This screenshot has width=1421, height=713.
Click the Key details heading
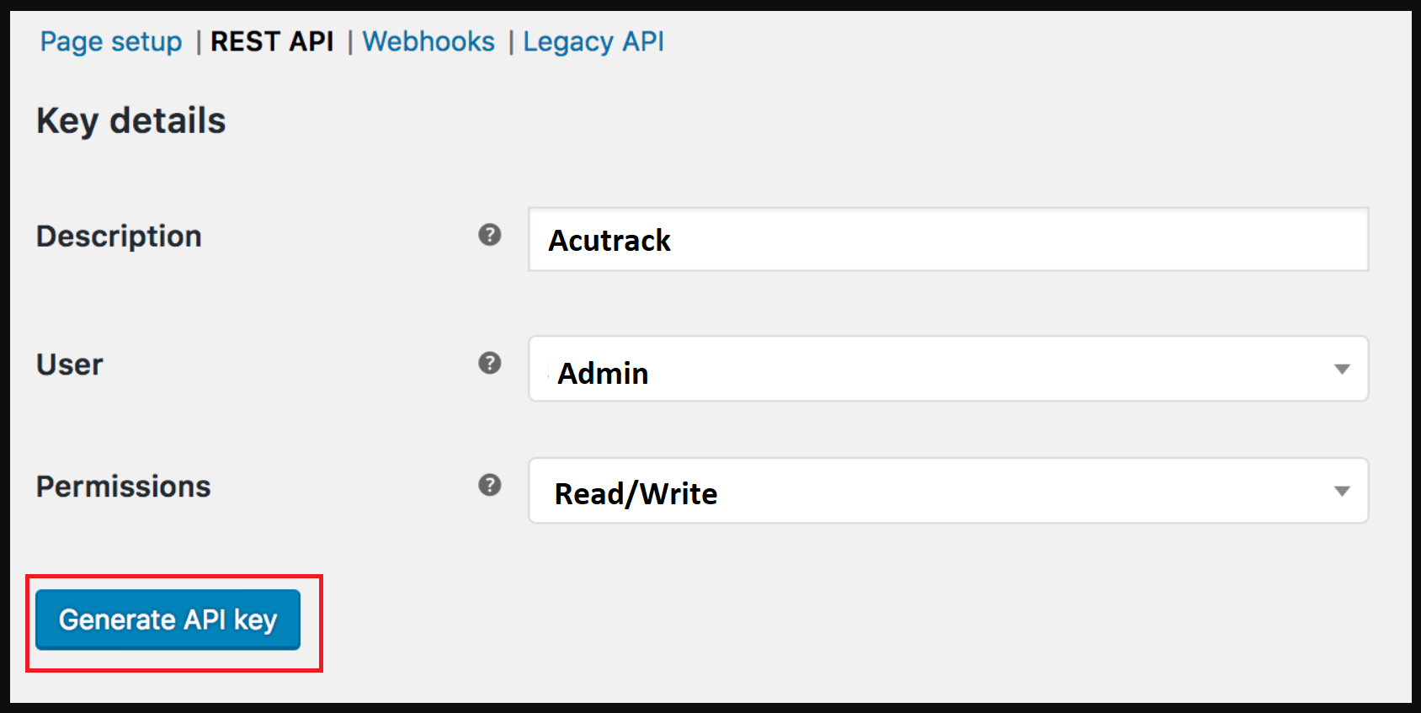coord(131,121)
